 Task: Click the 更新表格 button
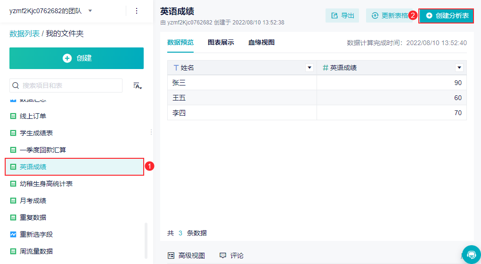point(389,16)
